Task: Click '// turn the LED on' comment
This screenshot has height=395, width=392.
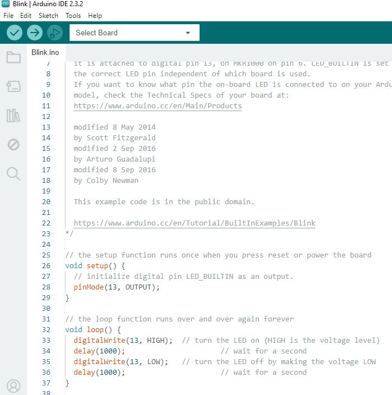Action: coord(281,341)
